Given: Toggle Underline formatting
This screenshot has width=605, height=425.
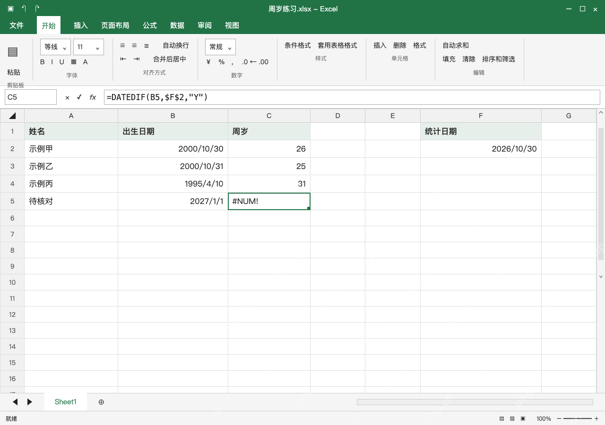Looking at the screenshot, I should click(x=61, y=62).
